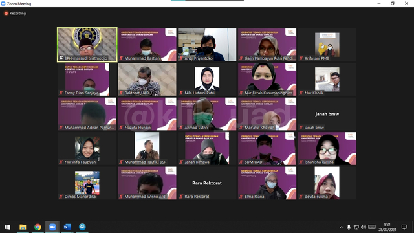Select SDM UAD video tile

point(267,148)
